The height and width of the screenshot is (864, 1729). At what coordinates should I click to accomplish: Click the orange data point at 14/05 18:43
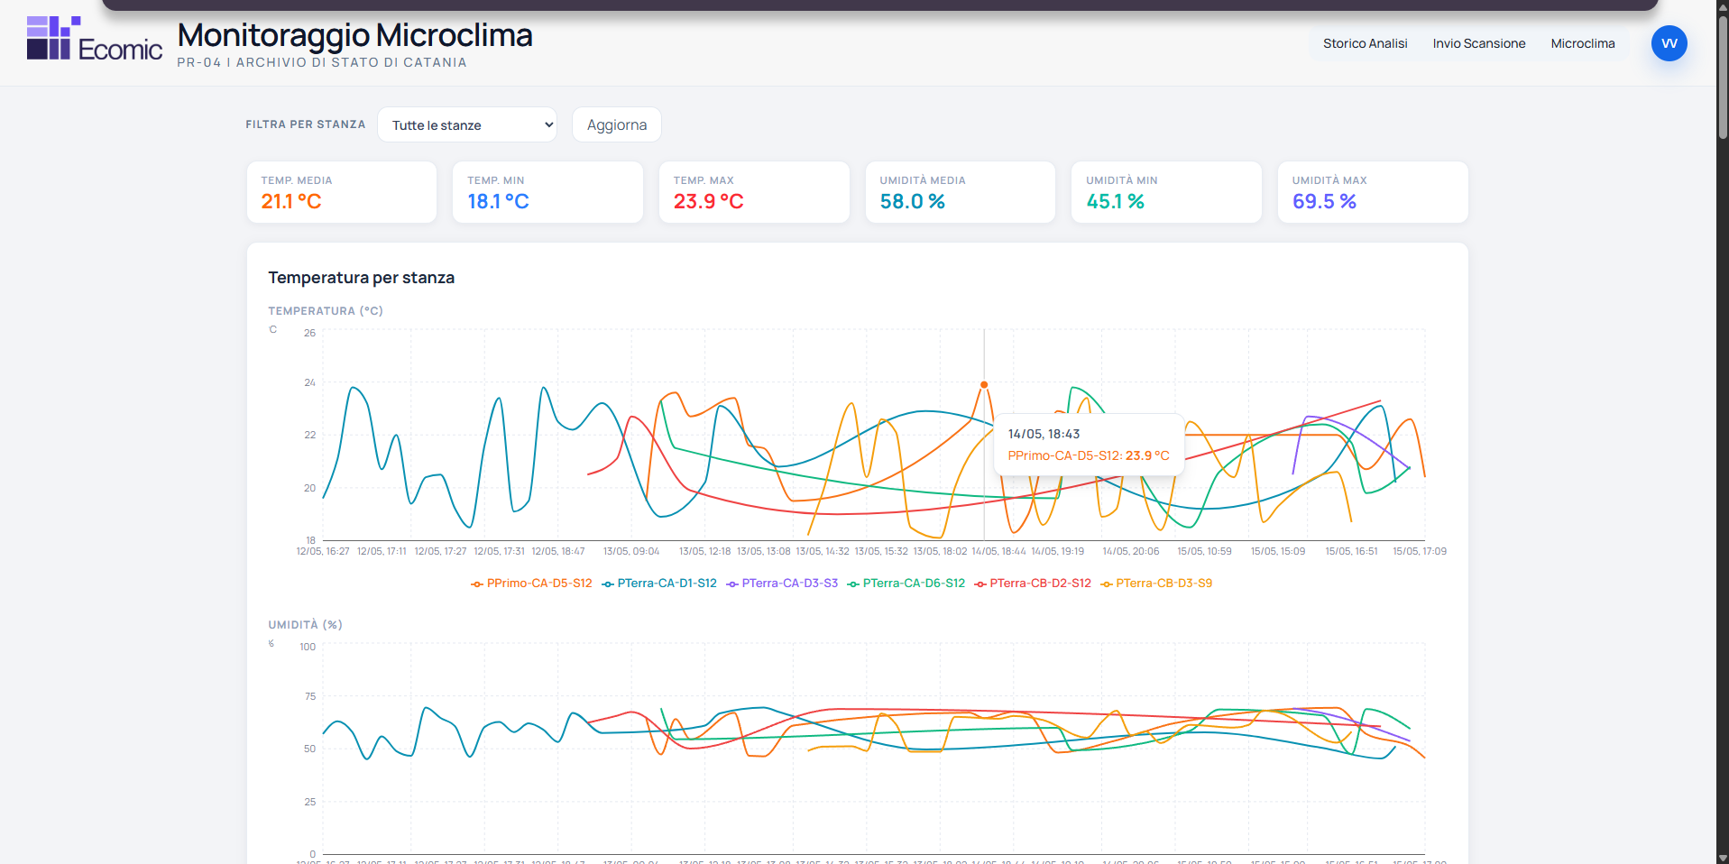point(984,384)
